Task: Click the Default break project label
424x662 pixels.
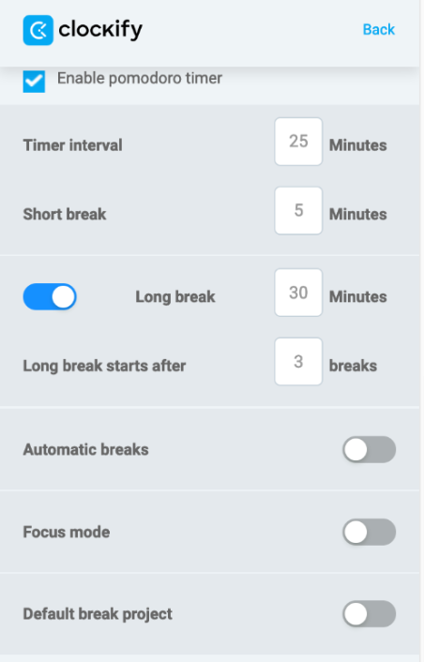Action: (x=98, y=614)
